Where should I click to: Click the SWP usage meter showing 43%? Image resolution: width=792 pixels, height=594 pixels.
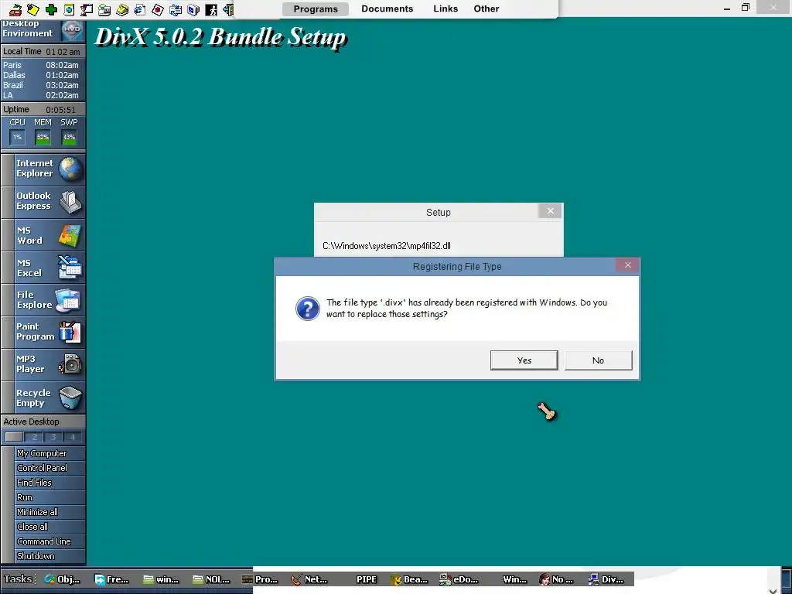(69, 137)
